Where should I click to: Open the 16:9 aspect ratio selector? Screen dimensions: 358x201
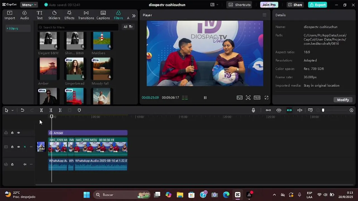[257, 98]
